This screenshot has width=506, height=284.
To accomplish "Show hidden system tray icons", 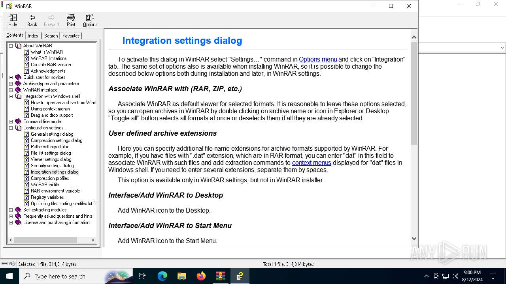I will 426,276.
